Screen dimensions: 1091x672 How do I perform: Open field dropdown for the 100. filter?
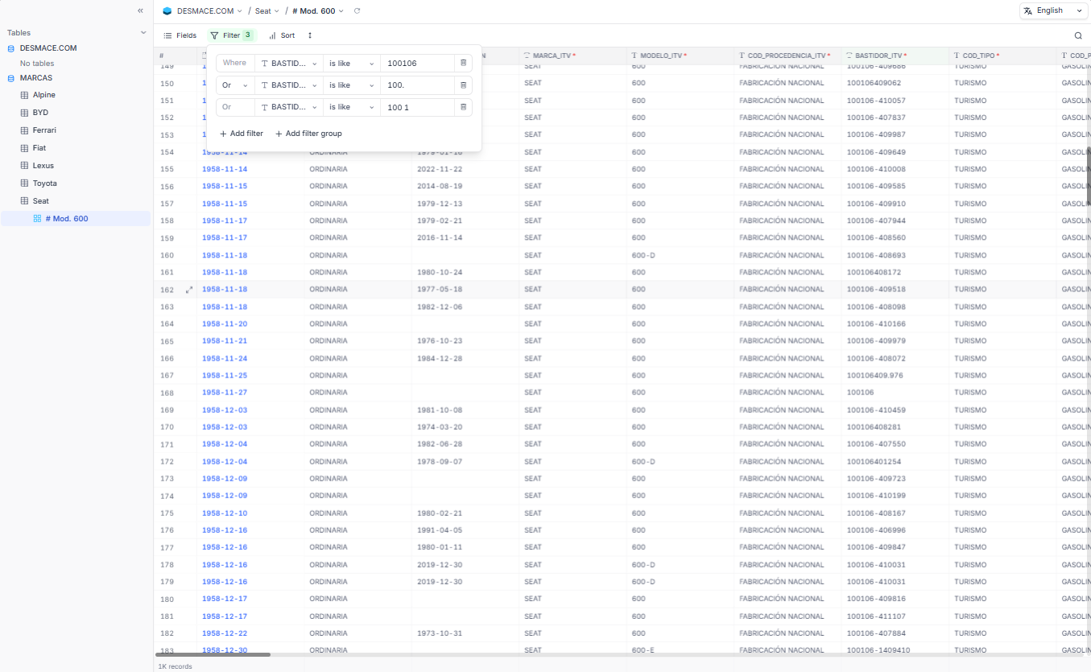(288, 85)
